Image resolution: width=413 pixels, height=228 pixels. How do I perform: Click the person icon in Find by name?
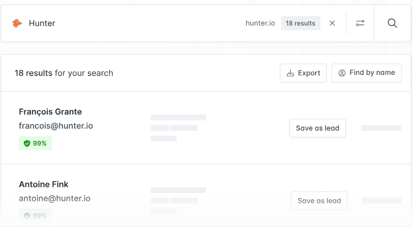342,73
